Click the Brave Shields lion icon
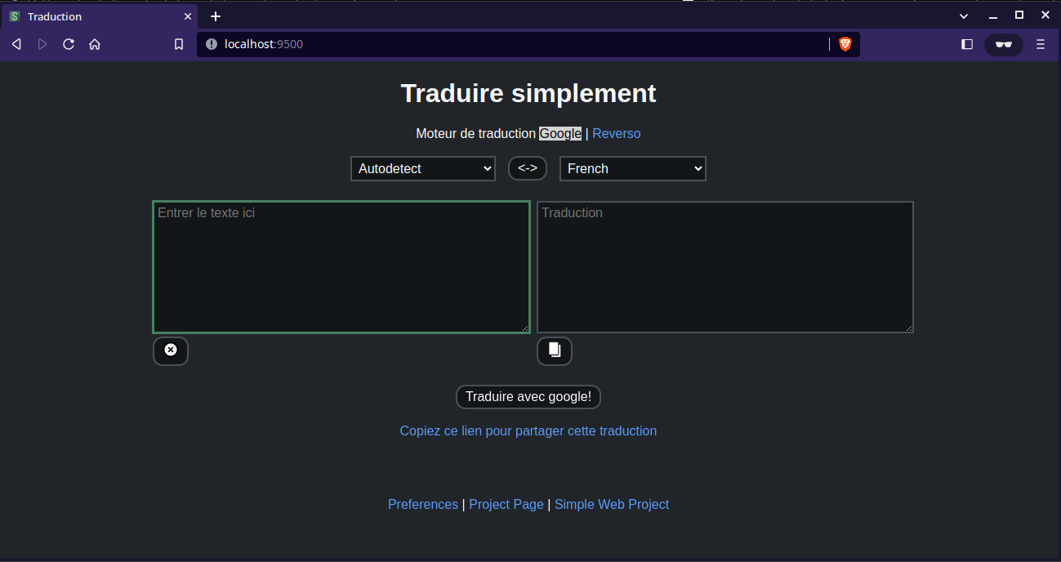The width and height of the screenshot is (1061, 562). coord(845,44)
